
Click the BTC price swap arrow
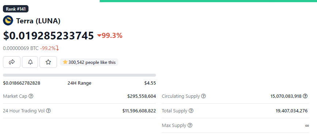click(57, 48)
